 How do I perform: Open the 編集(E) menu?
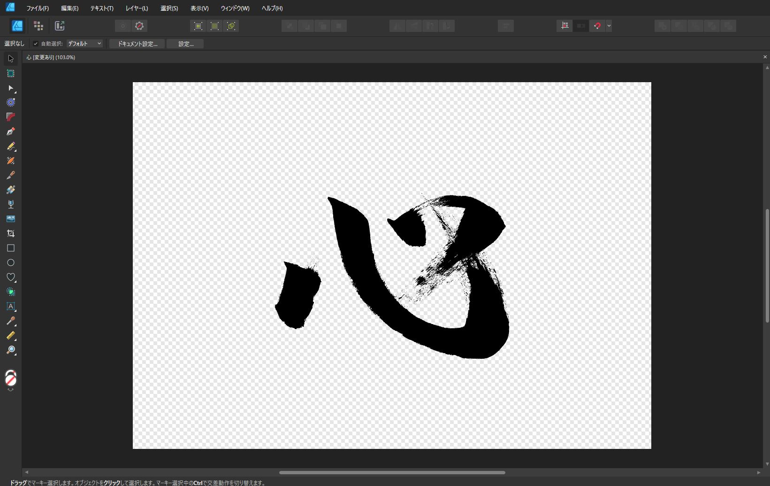pyautogui.click(x=69, y=8)
